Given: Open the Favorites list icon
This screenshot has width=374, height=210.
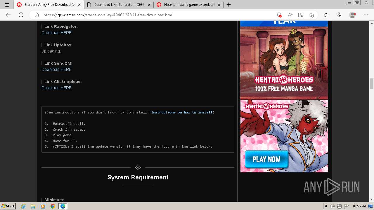Looking at the screenshot, I should coord(326,15).
